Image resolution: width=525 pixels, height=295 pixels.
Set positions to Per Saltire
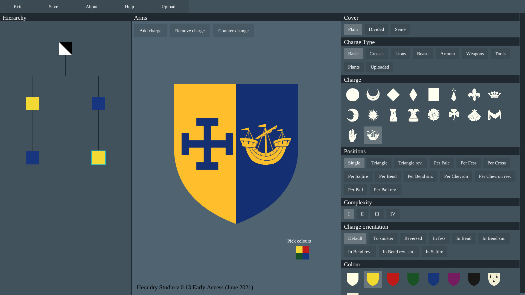point(358,176)
